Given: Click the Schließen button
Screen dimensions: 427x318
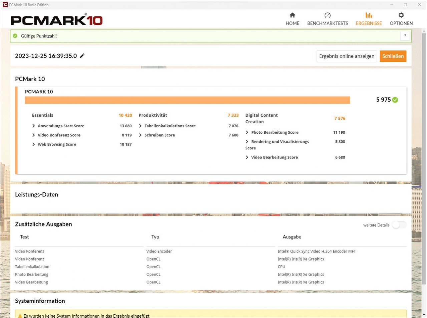Looking at the screenshot, I should pos(393,56).
